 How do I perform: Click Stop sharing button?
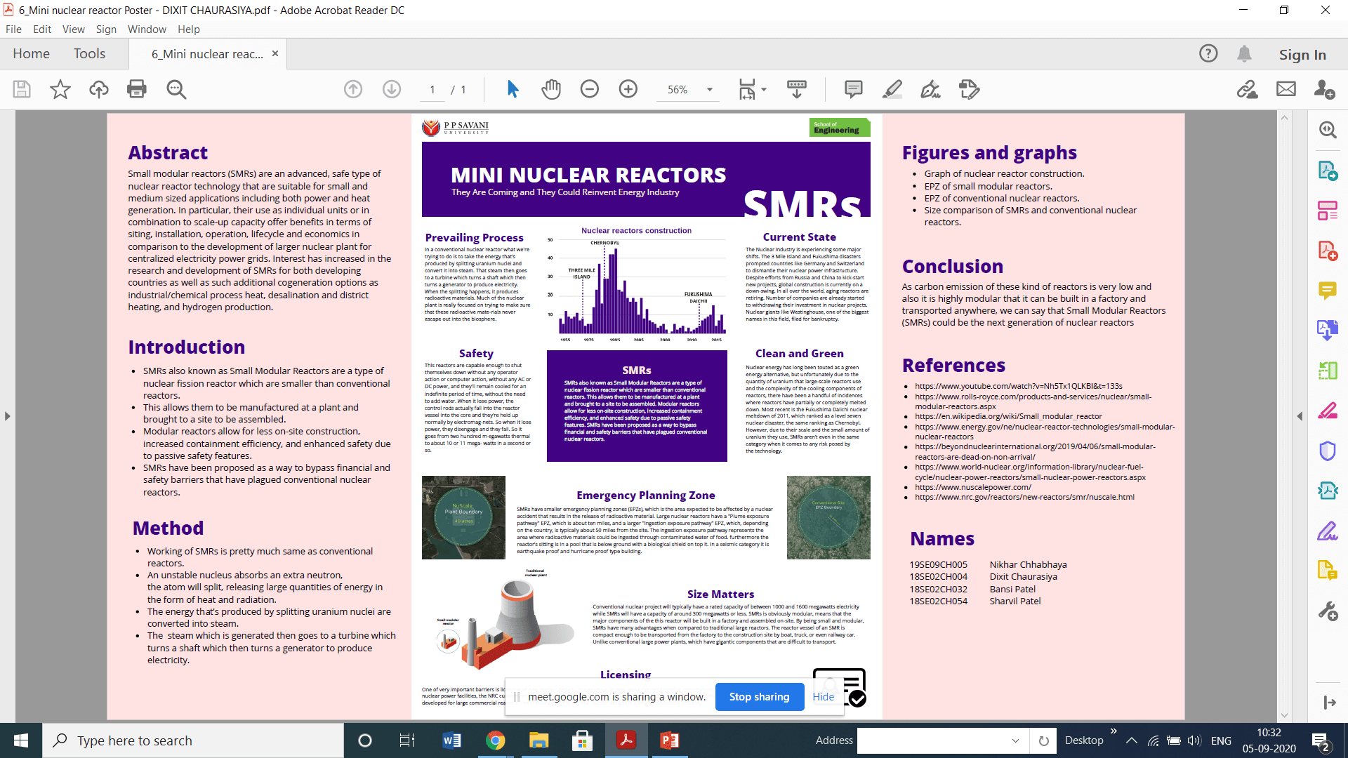(759, 696)
